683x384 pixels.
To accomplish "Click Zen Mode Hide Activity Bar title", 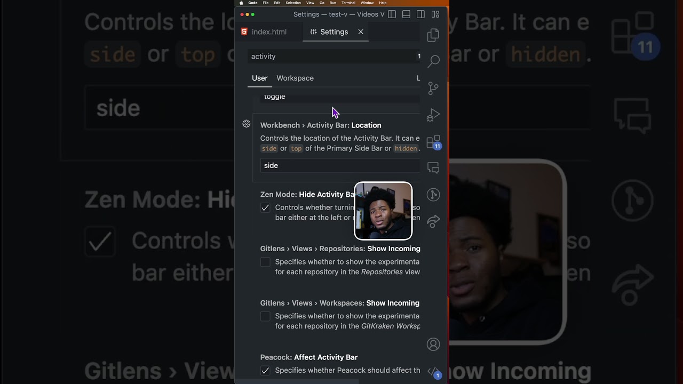I will 307,194.
